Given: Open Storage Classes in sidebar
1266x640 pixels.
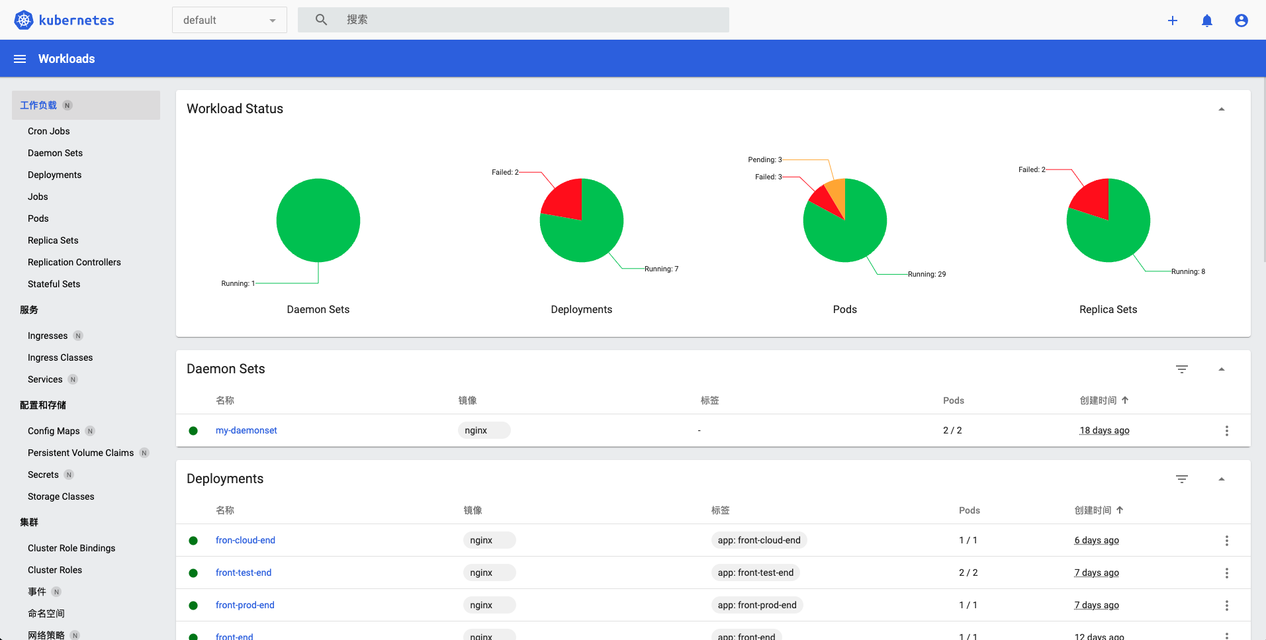Looking at the screenshot, I should pyautogui.click(x=61, y=496).
